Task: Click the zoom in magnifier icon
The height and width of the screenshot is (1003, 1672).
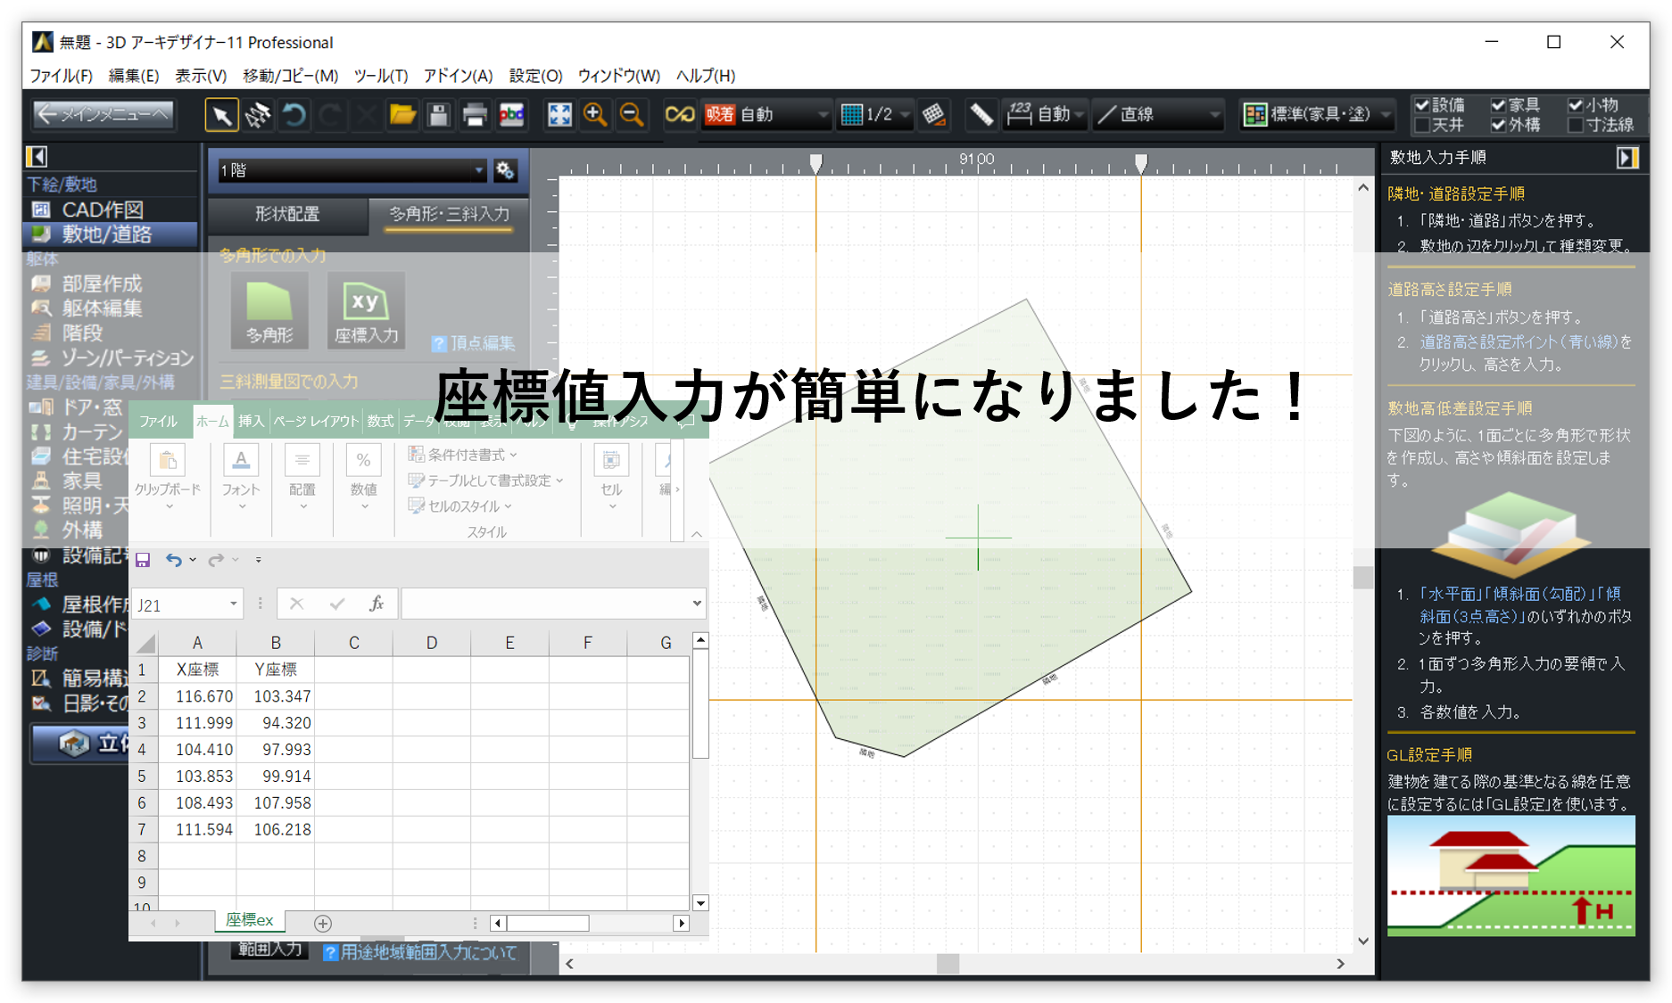Action: (x=595, y=115)
